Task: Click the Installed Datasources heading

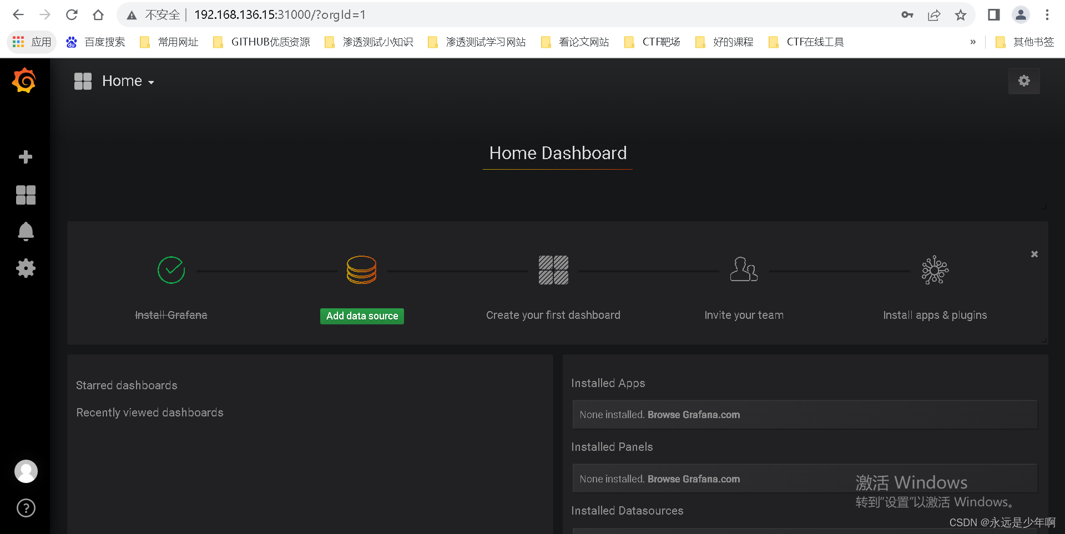Action: tap(627, 511)
